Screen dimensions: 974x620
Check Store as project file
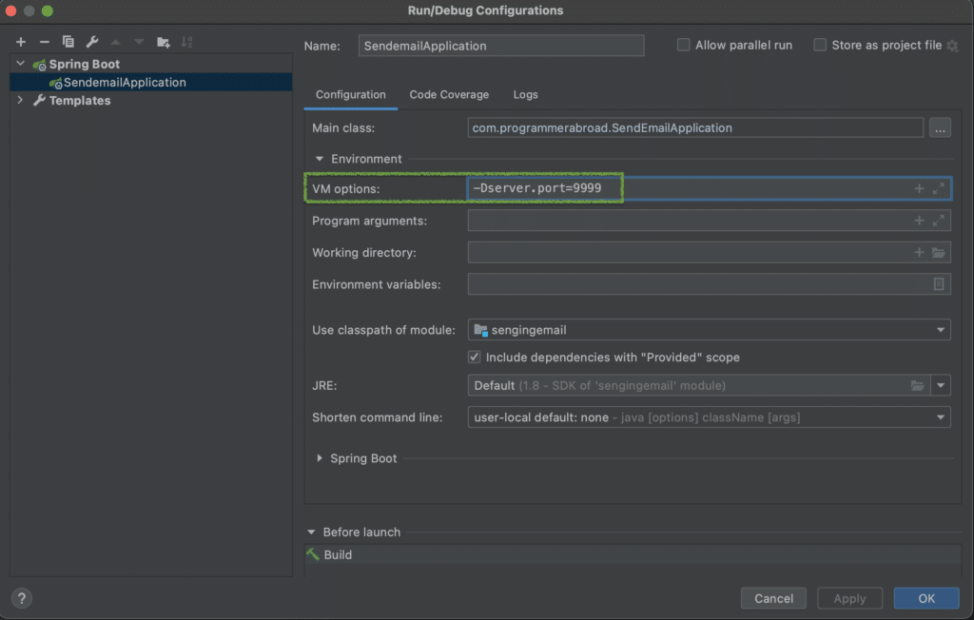[821, 45]
